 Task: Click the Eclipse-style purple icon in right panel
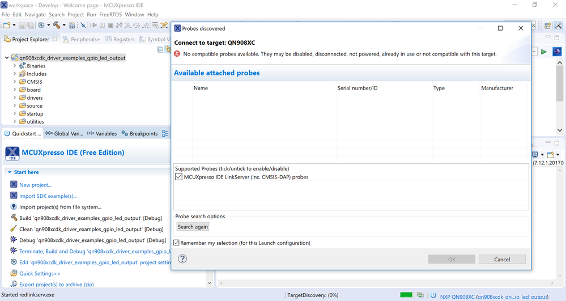pyautogui.click(x=557, y=52)
